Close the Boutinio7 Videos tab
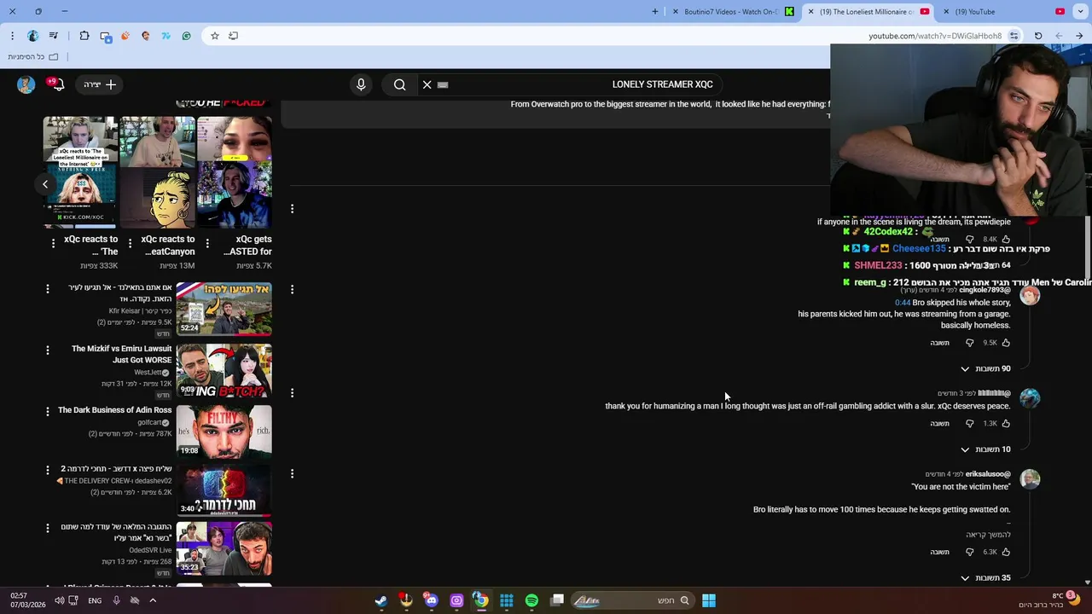Screen dimensions: 1092x614 coord(676,12)
